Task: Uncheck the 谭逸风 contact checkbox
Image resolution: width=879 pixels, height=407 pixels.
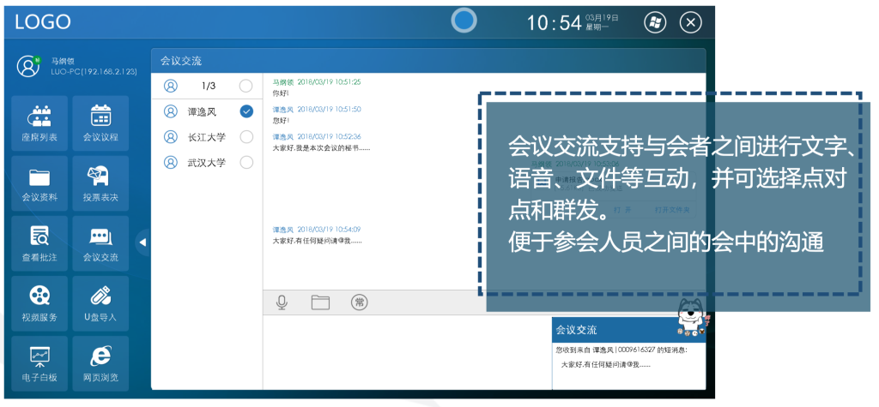Action: point(246,111)
